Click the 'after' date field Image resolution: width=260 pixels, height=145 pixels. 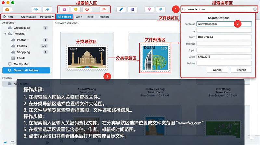tap(224, 57)
